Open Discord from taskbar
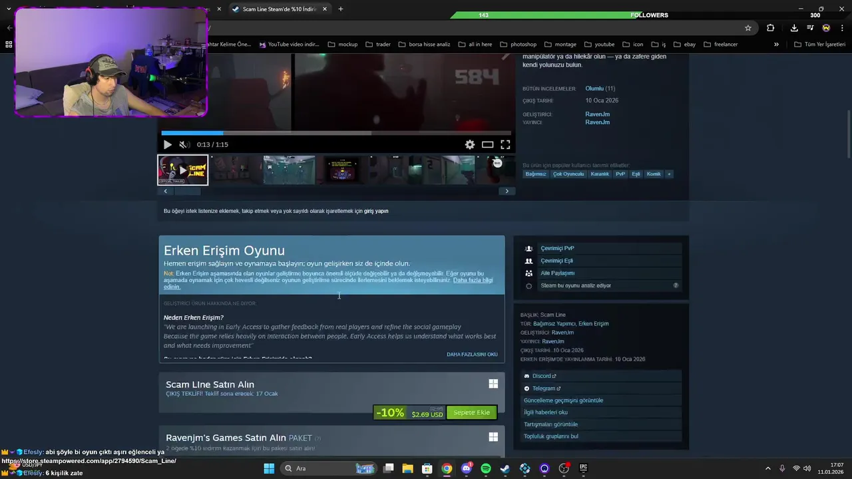This screenshot has height=479, width=852. tap(467, 468)
